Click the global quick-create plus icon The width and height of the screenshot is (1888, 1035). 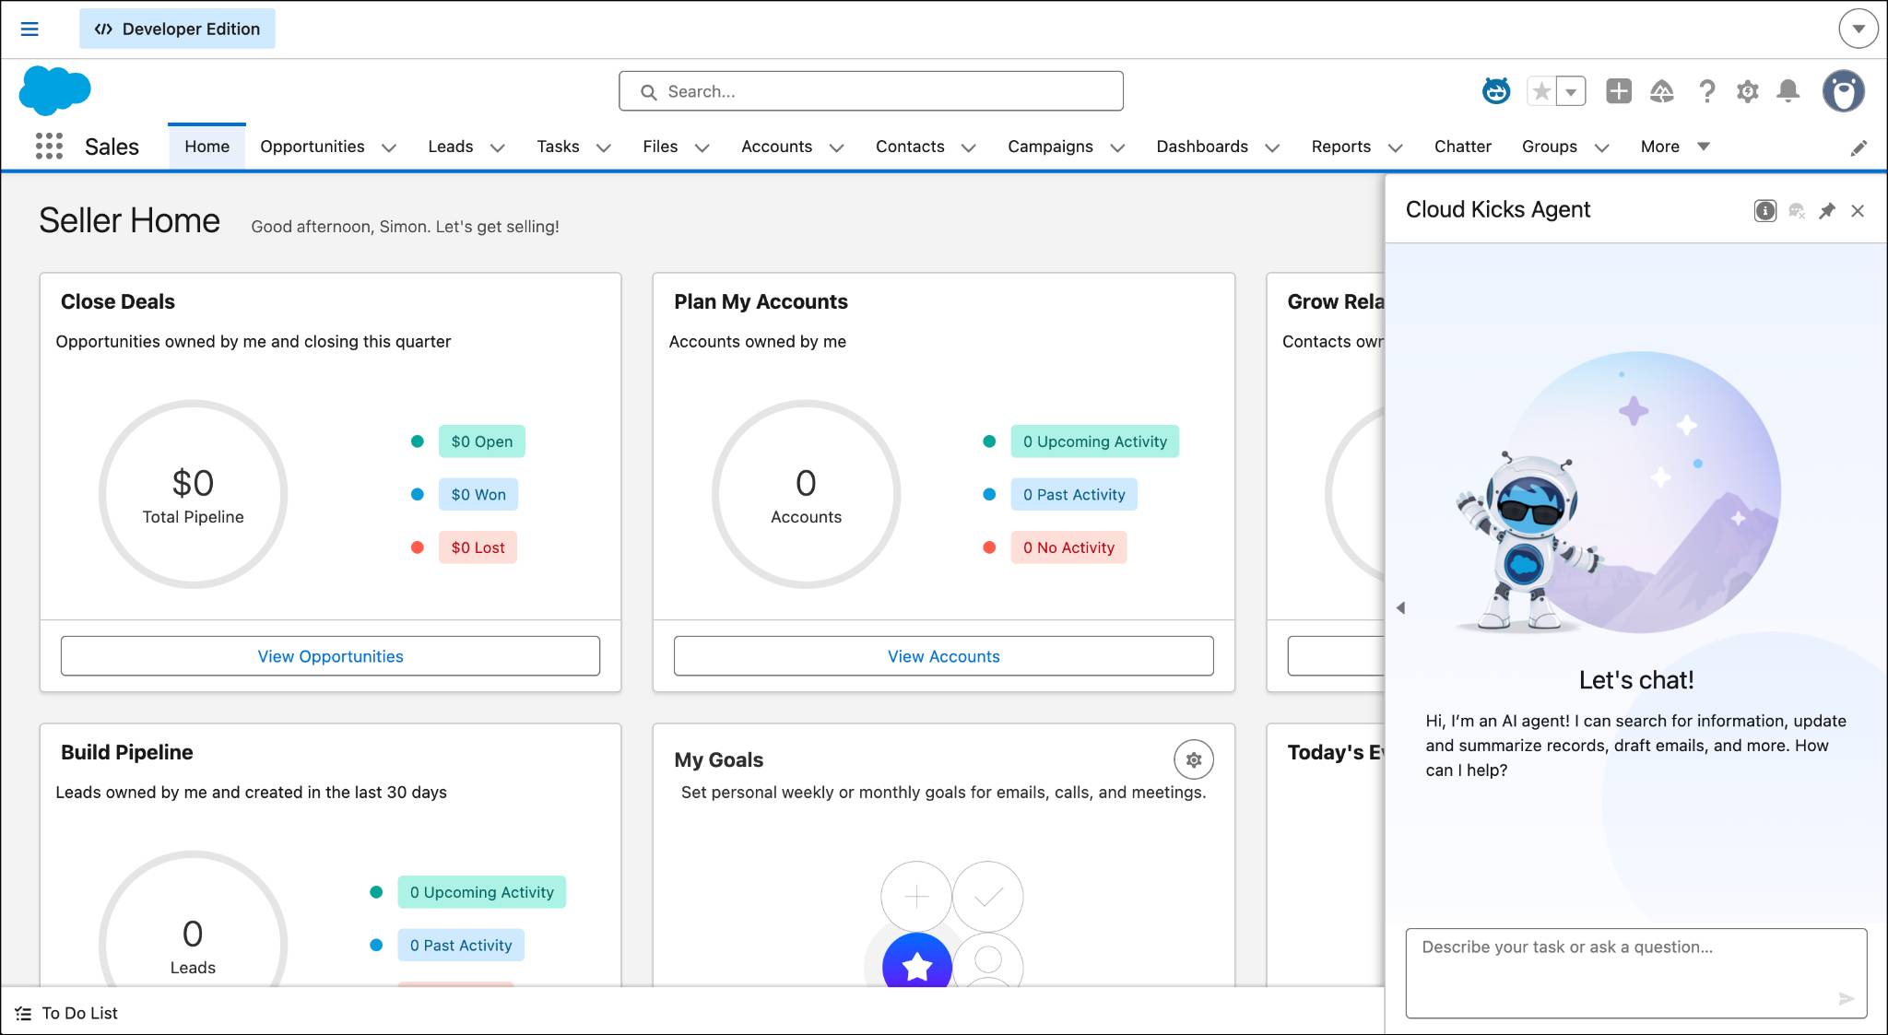[x=1619, y=91]
